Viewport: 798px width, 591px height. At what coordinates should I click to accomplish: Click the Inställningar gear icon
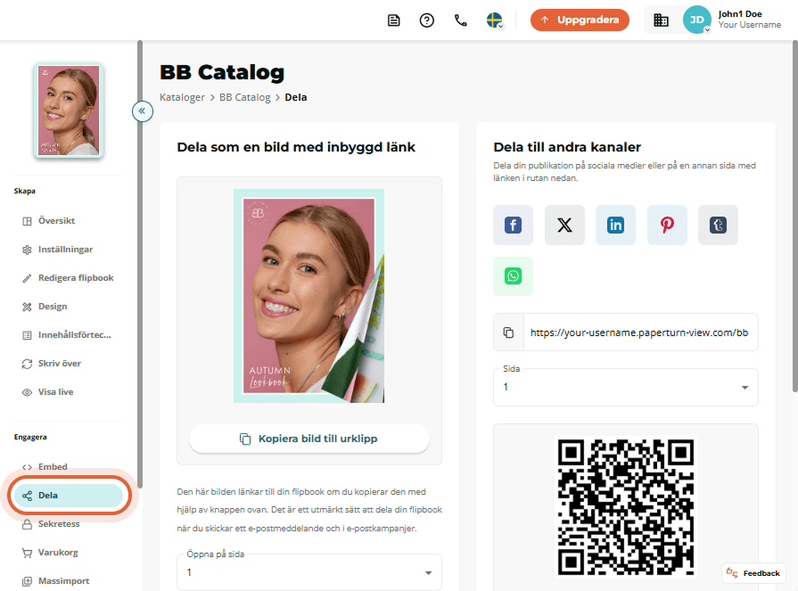click(27, 250)
